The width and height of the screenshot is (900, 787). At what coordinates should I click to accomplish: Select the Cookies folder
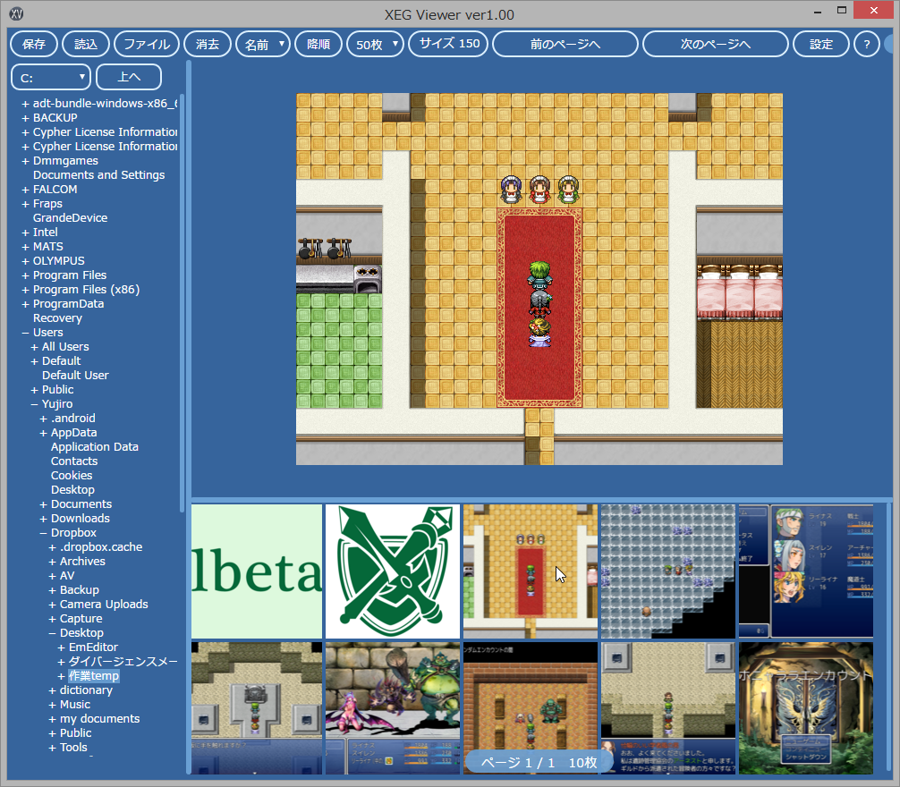pyautogui.click(x=72, y=476)
